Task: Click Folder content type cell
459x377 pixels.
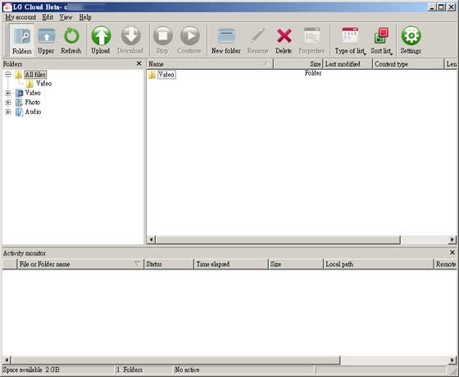Action: pos(313,73)
